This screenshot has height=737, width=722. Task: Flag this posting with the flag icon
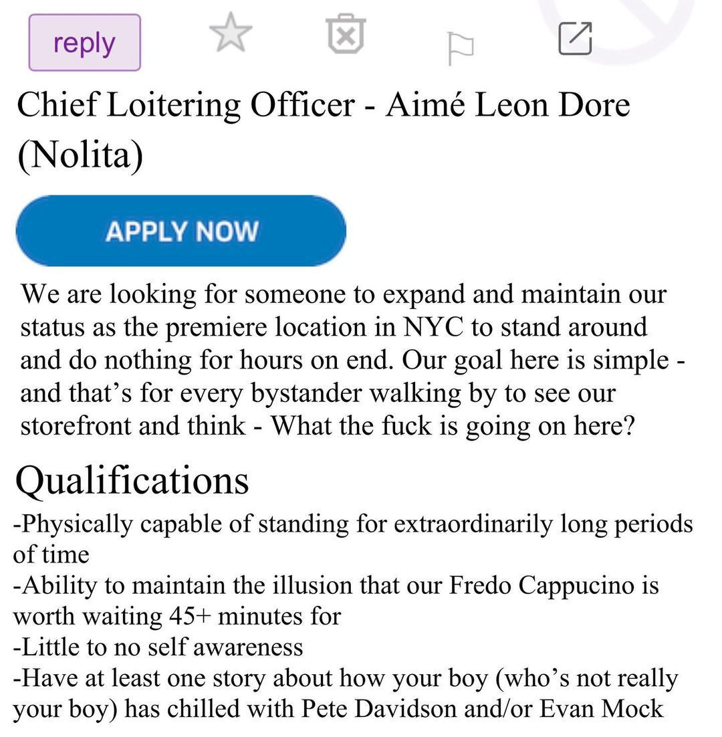click(460, 49)
